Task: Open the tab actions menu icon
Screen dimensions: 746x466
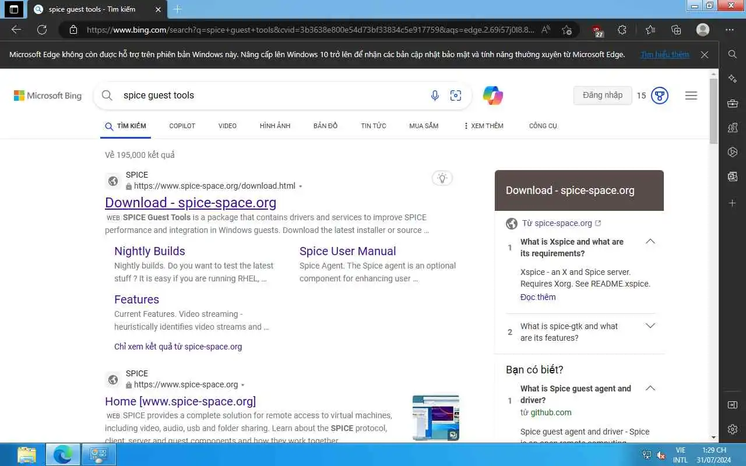Action: (14, 9)
